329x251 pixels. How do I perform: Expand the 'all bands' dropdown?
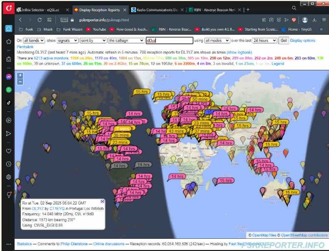tap(34, 40)
